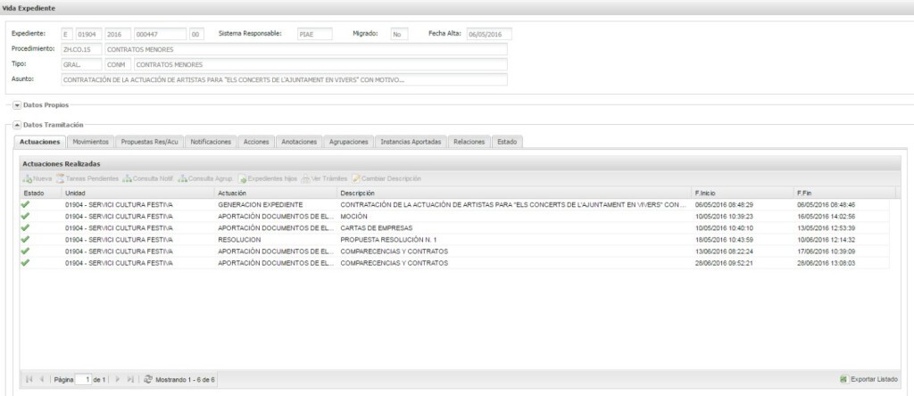
Task: Click the procedimiento code field ZH.CO.15
Action: point(81,50)
